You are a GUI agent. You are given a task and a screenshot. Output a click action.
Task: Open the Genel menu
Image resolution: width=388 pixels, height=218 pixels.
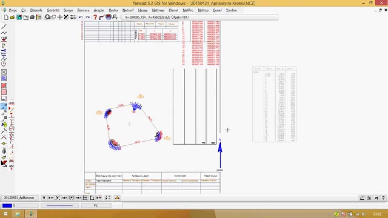[217, 10]
